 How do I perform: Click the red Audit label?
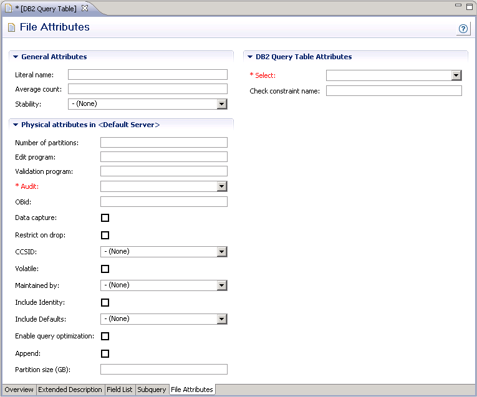tap(27, 186)
